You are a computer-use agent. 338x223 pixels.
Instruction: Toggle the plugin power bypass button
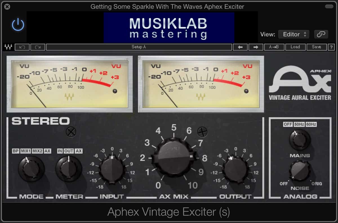(x=18, y=25)
